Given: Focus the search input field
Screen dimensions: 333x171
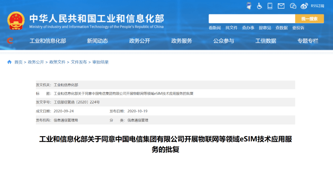Looking at the screenshot, I should pyautogui.click(x=252, y=19).
